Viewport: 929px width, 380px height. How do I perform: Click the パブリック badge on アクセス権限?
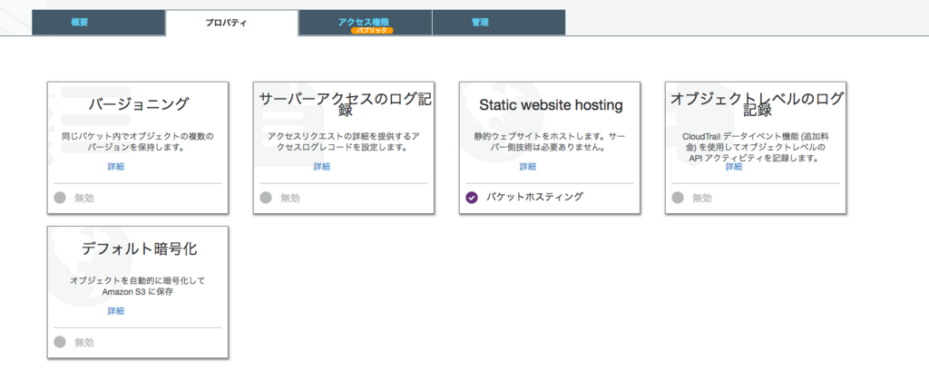pyautogui.click(x=372, y=30)
